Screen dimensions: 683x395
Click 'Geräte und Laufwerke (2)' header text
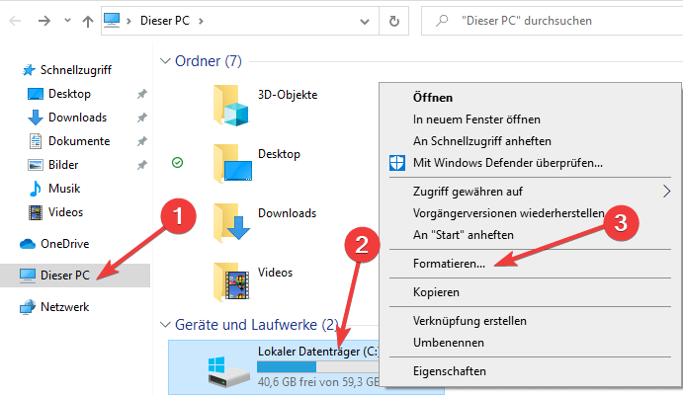(257, 325)
